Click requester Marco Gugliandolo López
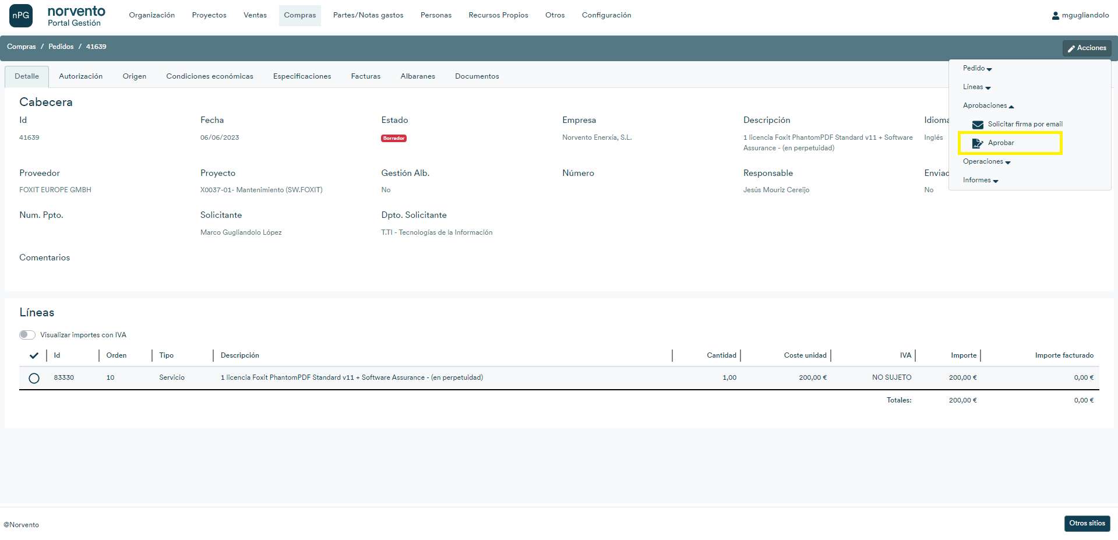 click(241, 232)
